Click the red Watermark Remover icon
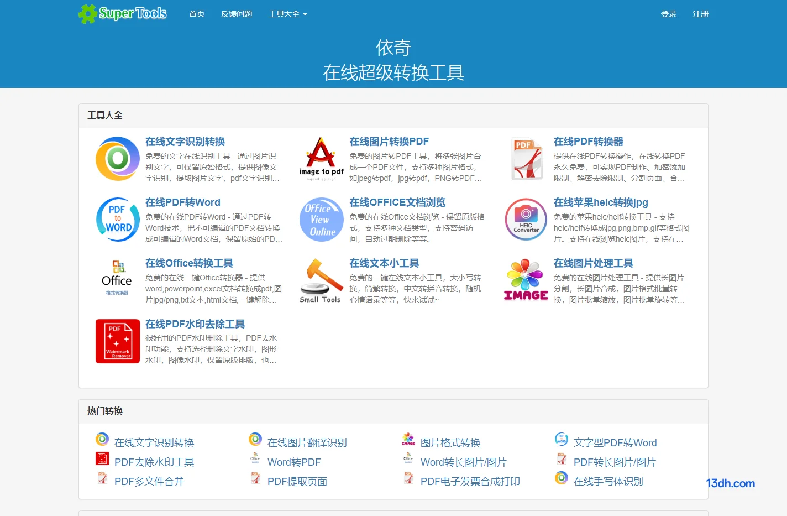787x516 pixels. click(x=118, y=341)
